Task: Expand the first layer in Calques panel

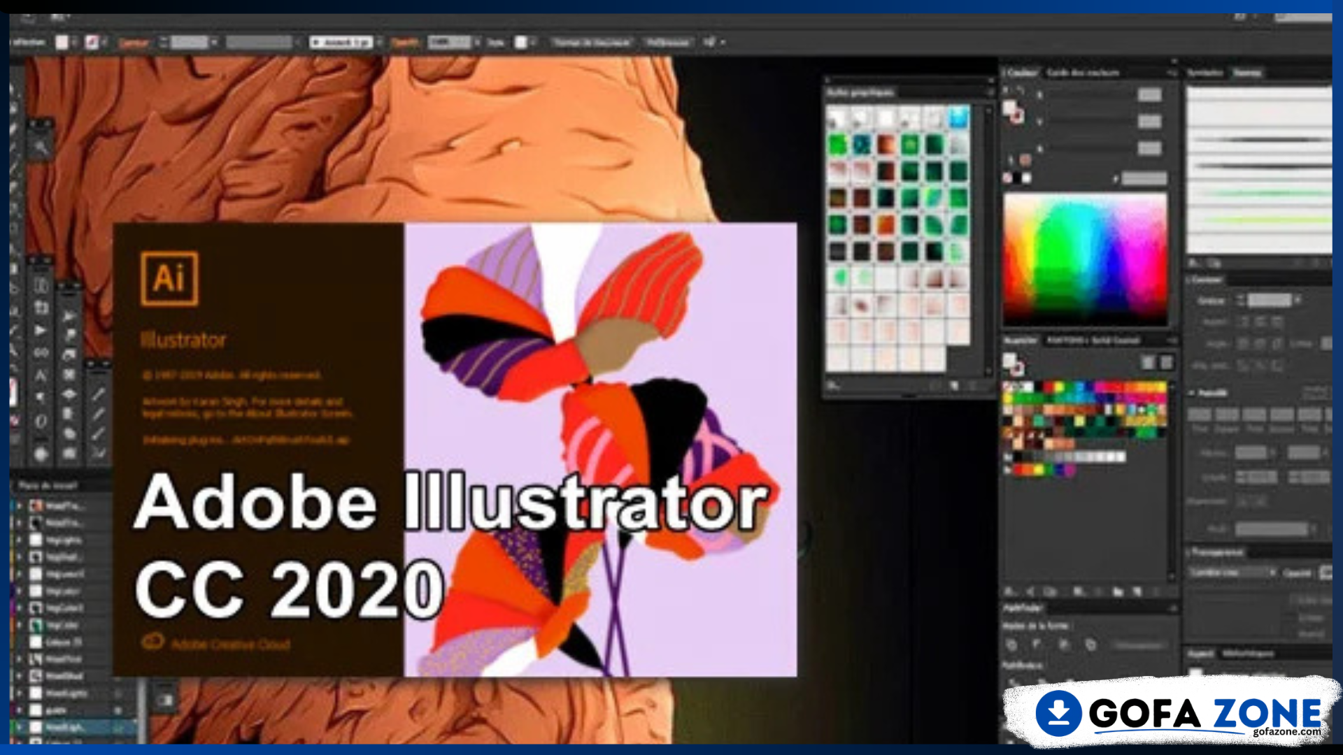Action: [x=20, y=505]
